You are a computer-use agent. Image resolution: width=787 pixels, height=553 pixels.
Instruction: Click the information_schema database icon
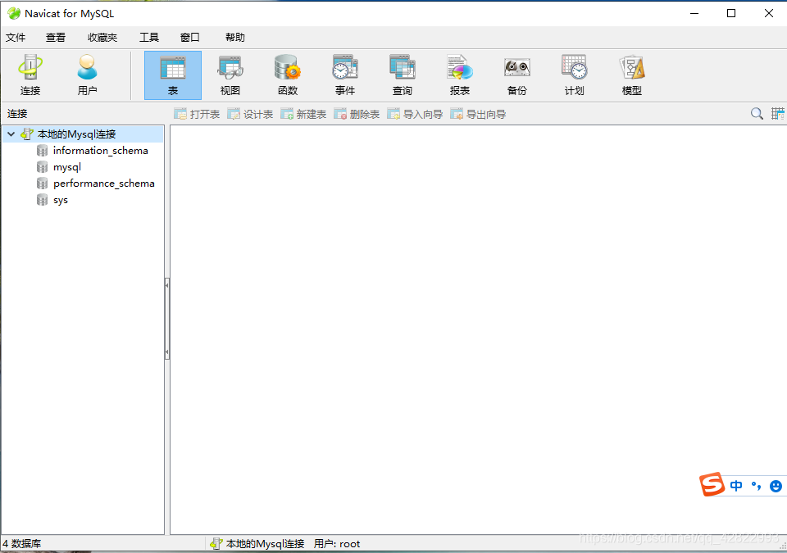point(42,151)
